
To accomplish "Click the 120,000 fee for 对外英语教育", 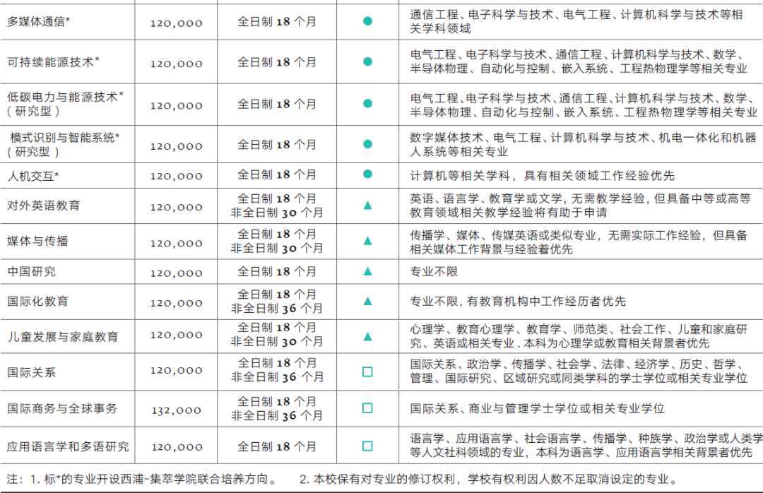I will pyautogui.click(x=175, y=207).
